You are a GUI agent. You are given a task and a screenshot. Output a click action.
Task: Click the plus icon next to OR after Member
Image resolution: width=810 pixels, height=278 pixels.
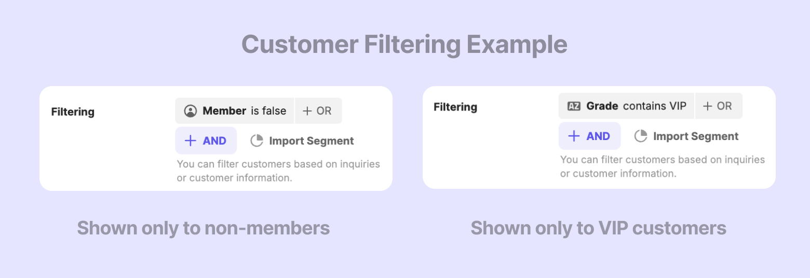[307, 111]
